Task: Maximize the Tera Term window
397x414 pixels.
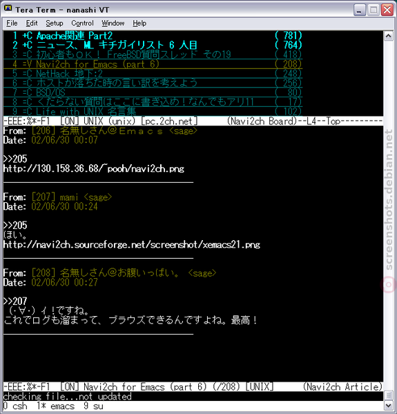Action: [374, 10]
